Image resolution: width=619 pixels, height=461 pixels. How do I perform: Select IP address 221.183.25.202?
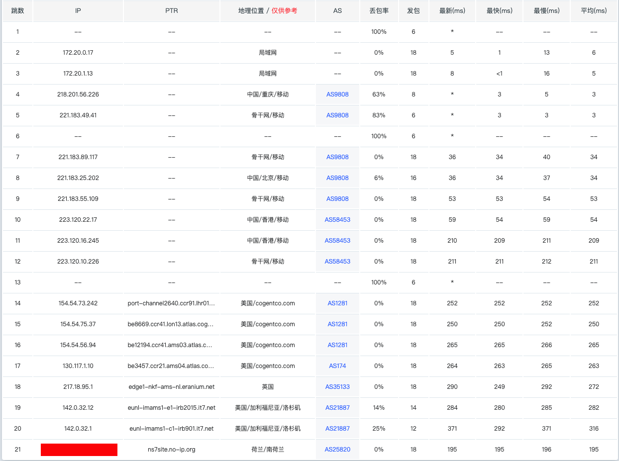78,178
